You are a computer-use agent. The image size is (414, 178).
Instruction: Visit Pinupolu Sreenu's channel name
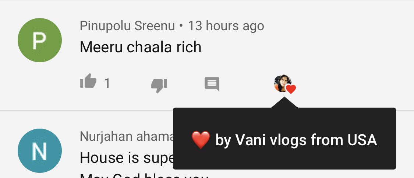point(127,26)
